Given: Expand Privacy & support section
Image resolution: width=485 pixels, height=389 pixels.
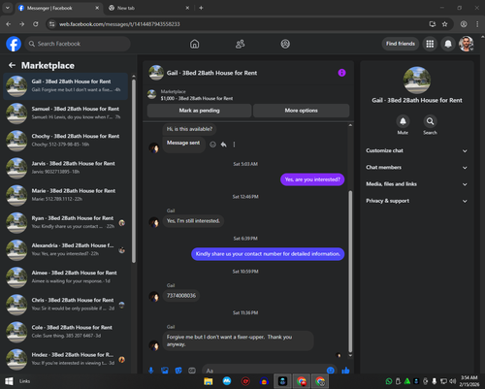Looking at the screenshot, I should [x=417, y=201].
